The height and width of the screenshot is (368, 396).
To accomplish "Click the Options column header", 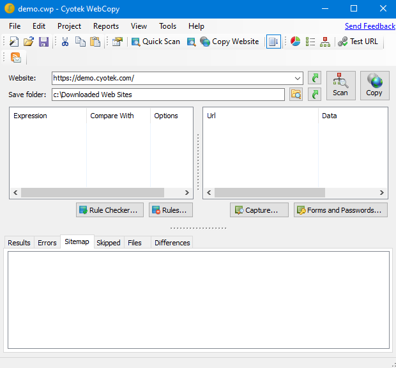I will coord(171,116).
